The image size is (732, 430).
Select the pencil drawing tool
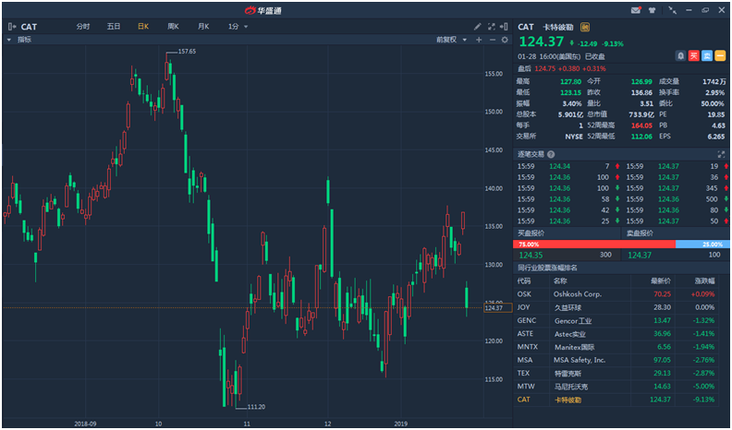[x=478, y=27]
